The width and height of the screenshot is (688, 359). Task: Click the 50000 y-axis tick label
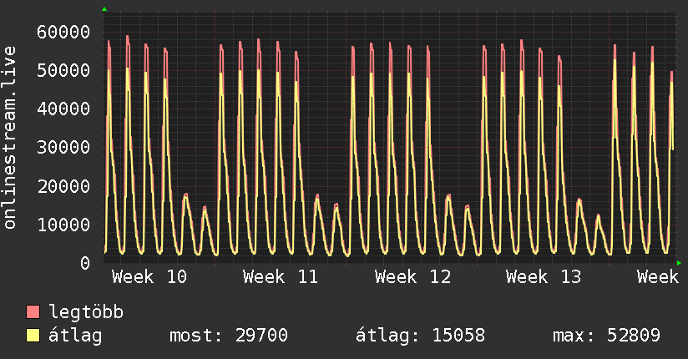(x=63, y=70)
